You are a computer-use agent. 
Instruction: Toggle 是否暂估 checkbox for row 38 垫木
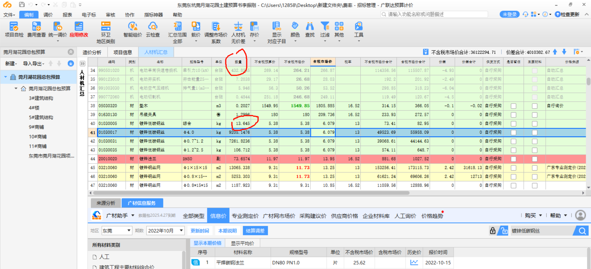click(x=513, y=106)
